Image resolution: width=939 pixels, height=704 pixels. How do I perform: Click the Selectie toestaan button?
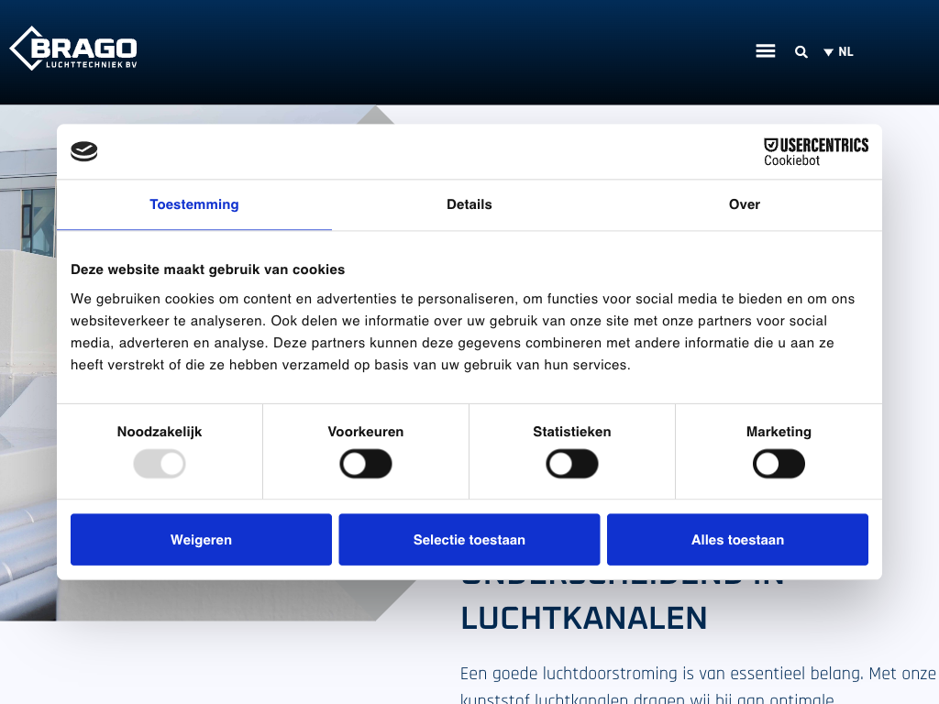pos(469,540)
